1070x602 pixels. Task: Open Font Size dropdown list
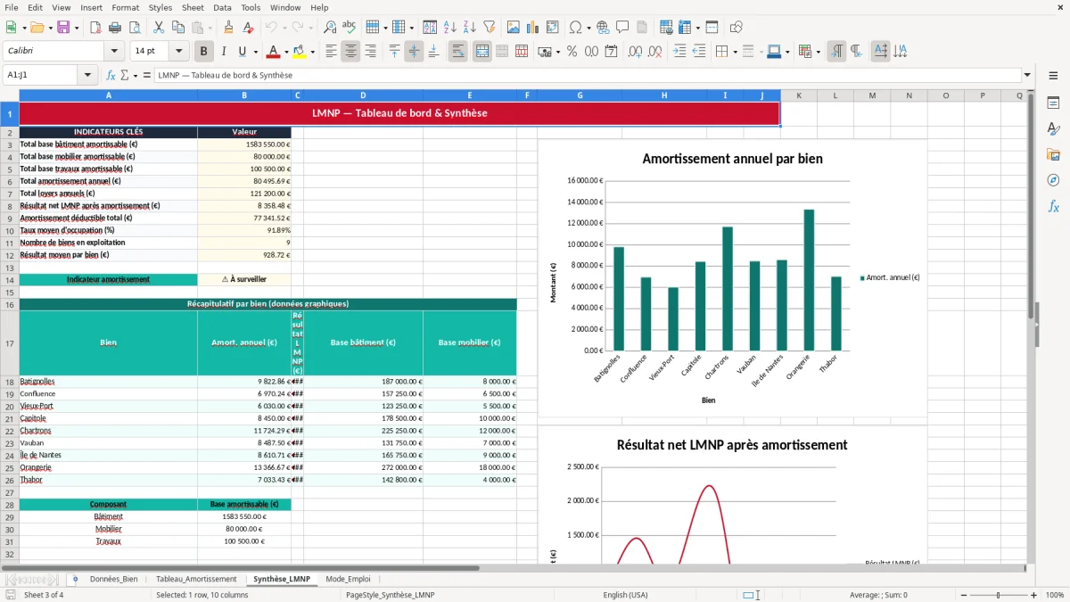pos(178,52)
